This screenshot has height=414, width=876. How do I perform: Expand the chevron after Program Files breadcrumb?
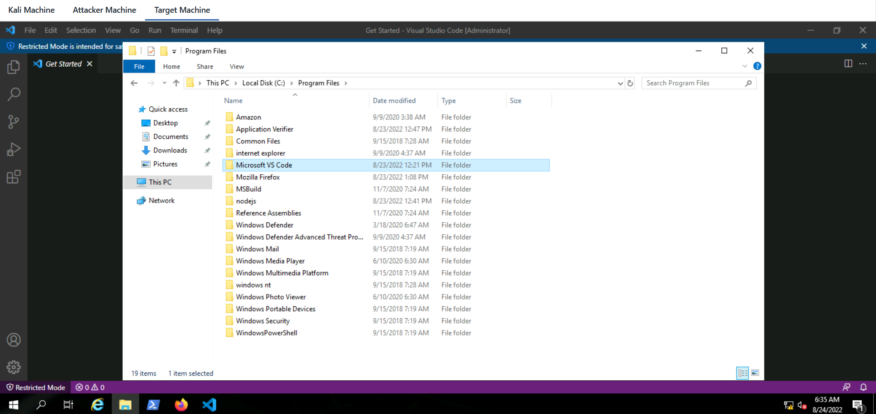pos(345,83)
